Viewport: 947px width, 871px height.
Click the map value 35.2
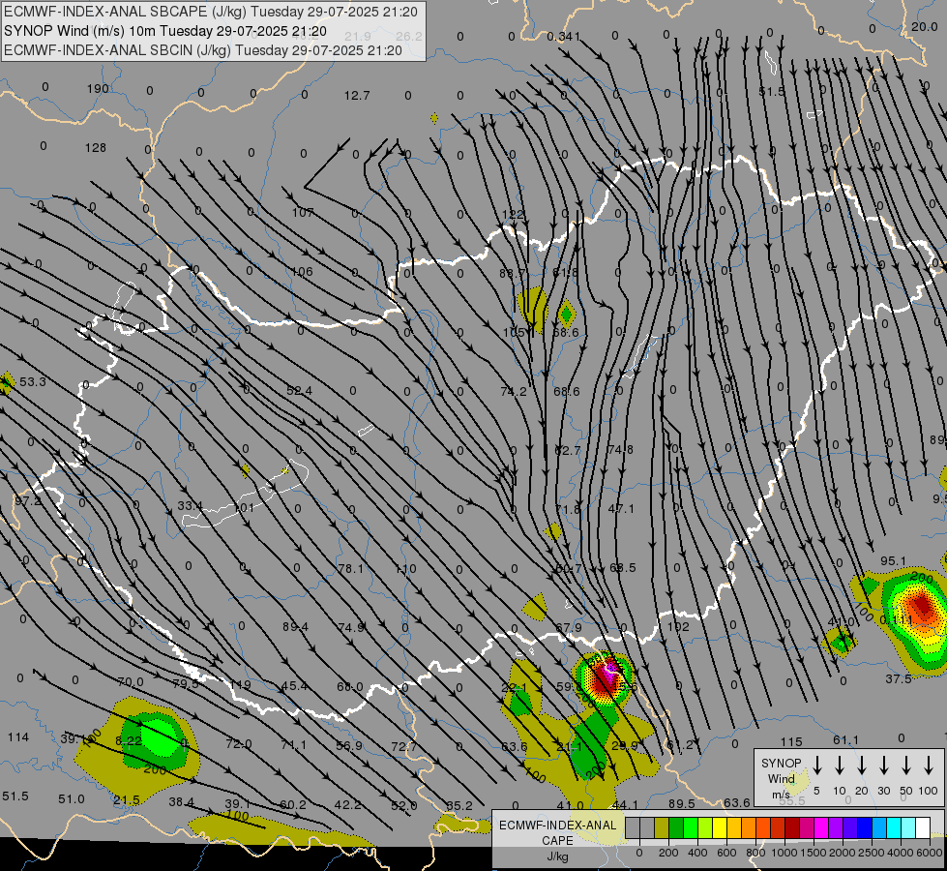459,806
